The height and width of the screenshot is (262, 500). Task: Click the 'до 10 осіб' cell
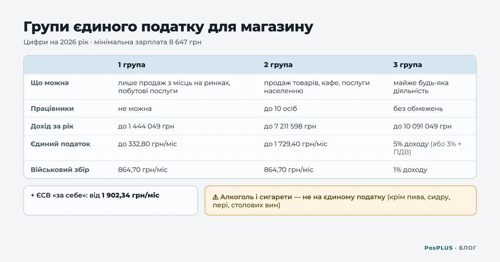pos(280,109)
